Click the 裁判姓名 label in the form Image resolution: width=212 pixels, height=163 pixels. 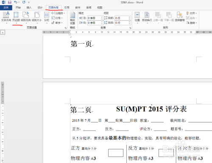coord(178,120)
